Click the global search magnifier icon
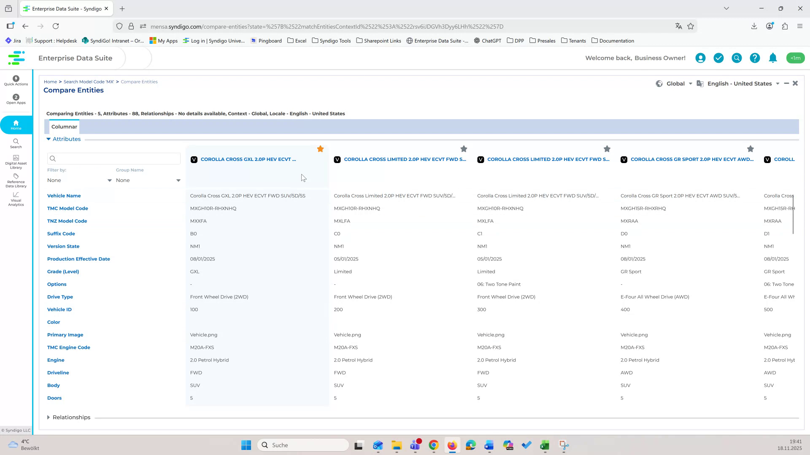810x455 pixels. [x=736, y=58]
